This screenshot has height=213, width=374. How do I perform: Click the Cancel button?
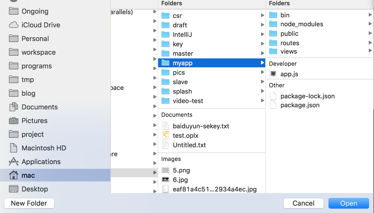tap(303, 203)
